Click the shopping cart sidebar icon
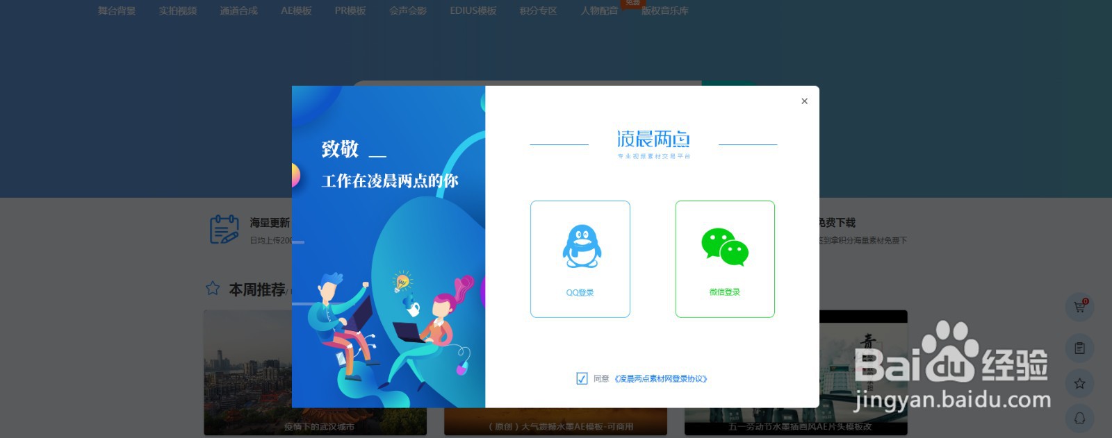Image resolution: width=1112 pixels, height=438 pixels. (x=1079, y=307)
